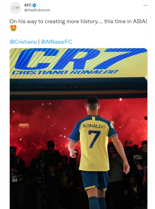
Task: Click the star-struck emoji in tweet
Action: click(x=13, y=28)
